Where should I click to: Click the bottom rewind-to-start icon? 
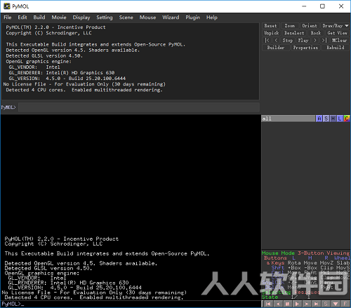click(268, 304)
